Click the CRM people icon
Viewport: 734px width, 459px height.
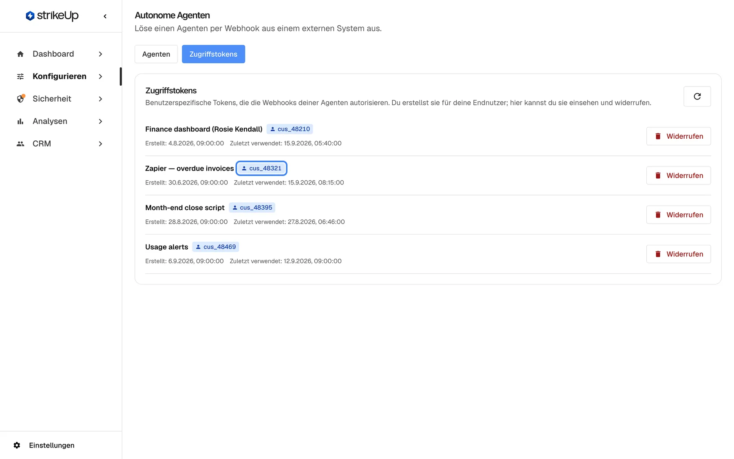tap(20, 144)
